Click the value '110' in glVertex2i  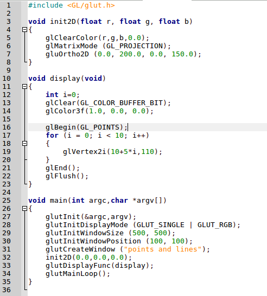pyautogui.click(x=148, y=152)
